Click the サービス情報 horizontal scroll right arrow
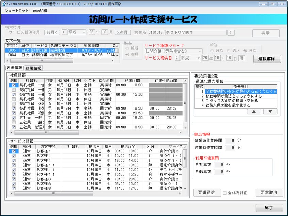This screenshot has height=216, width=288. click(x=180, y=193)
